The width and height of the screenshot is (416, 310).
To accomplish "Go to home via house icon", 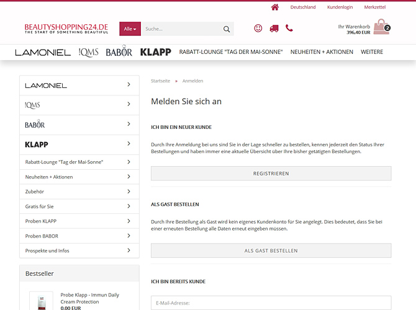I will [x=275, y=7].
